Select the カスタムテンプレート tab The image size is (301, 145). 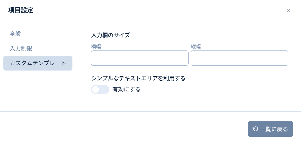point(38,63)
